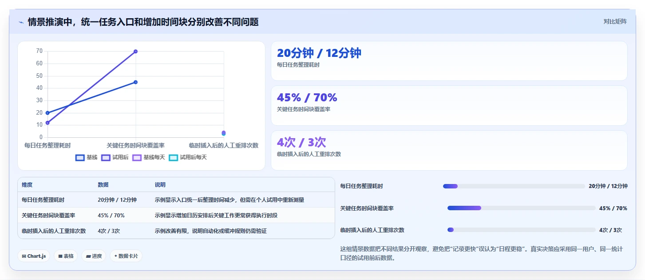The height and width of the screenshot is (280, 645).
Task: Toggle the 基线 legend item
Action: point(86,157)
